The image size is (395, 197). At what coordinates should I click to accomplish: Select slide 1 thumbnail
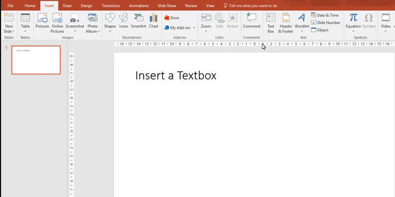point(36,60)
